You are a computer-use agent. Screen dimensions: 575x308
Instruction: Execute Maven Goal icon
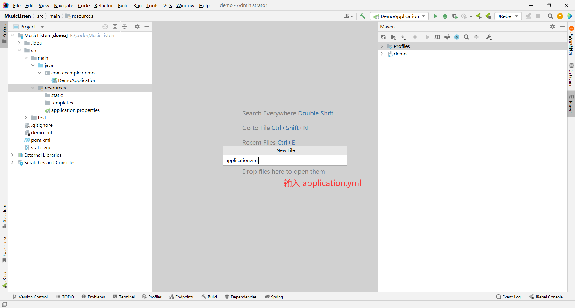[437, 37]
